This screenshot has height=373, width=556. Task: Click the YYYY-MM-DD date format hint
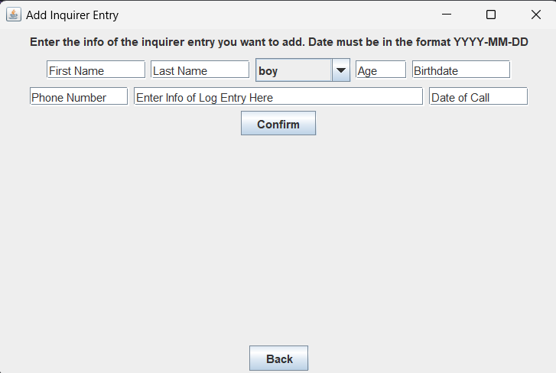click(491, 42)
